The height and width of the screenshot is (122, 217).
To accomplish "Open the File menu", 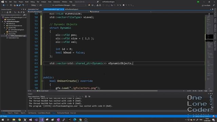I will [x=6, y=2].
